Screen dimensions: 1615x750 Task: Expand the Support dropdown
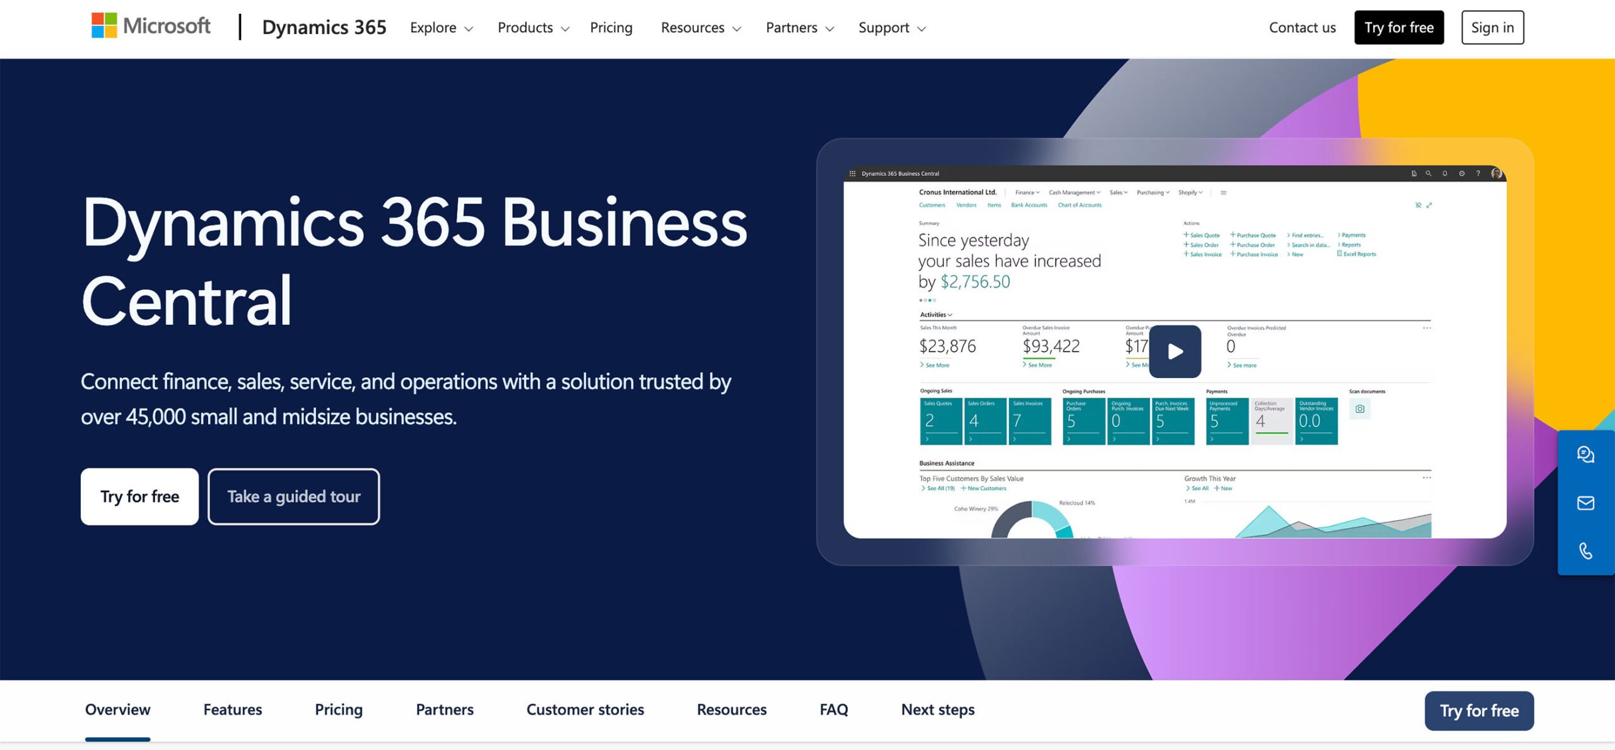[x=891, y=28]
